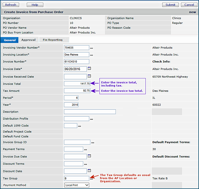Select the General tab
The image size is (199, 189).
pyautogui.click(x=10, y=40)
